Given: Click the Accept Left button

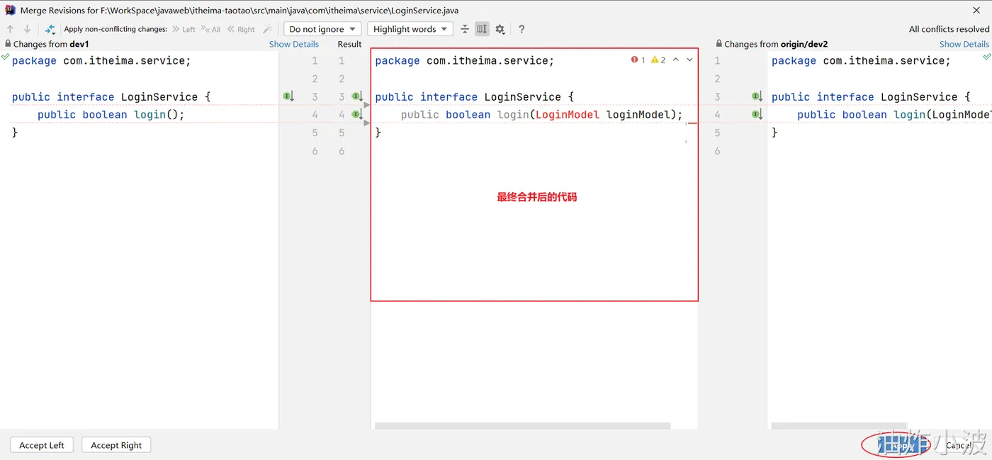Looking at the screenshot, I should [x=42, y=445].
